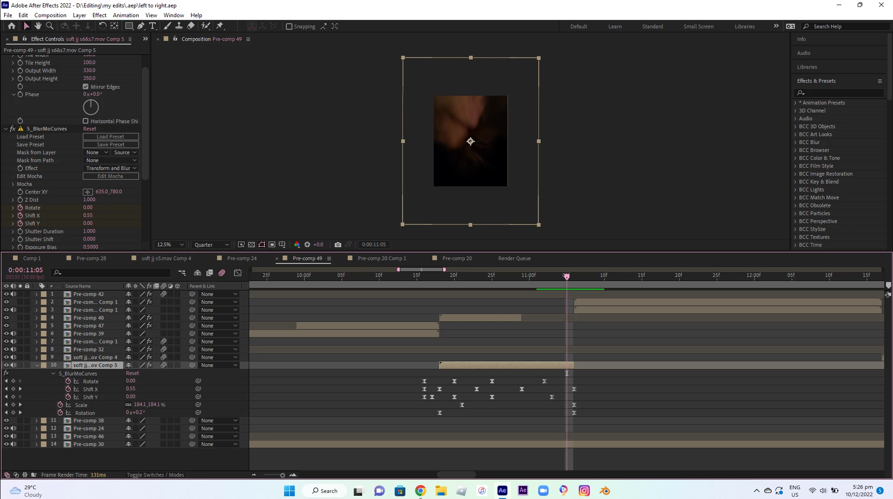893x499 pixels.
Task: Click Toggle Switches / Modes button
Action: [x=155, y=475]
